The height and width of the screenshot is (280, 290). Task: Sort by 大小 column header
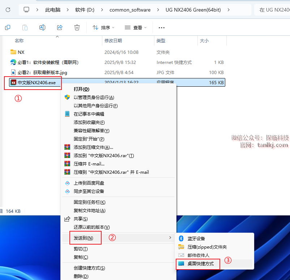click(204, 41)
